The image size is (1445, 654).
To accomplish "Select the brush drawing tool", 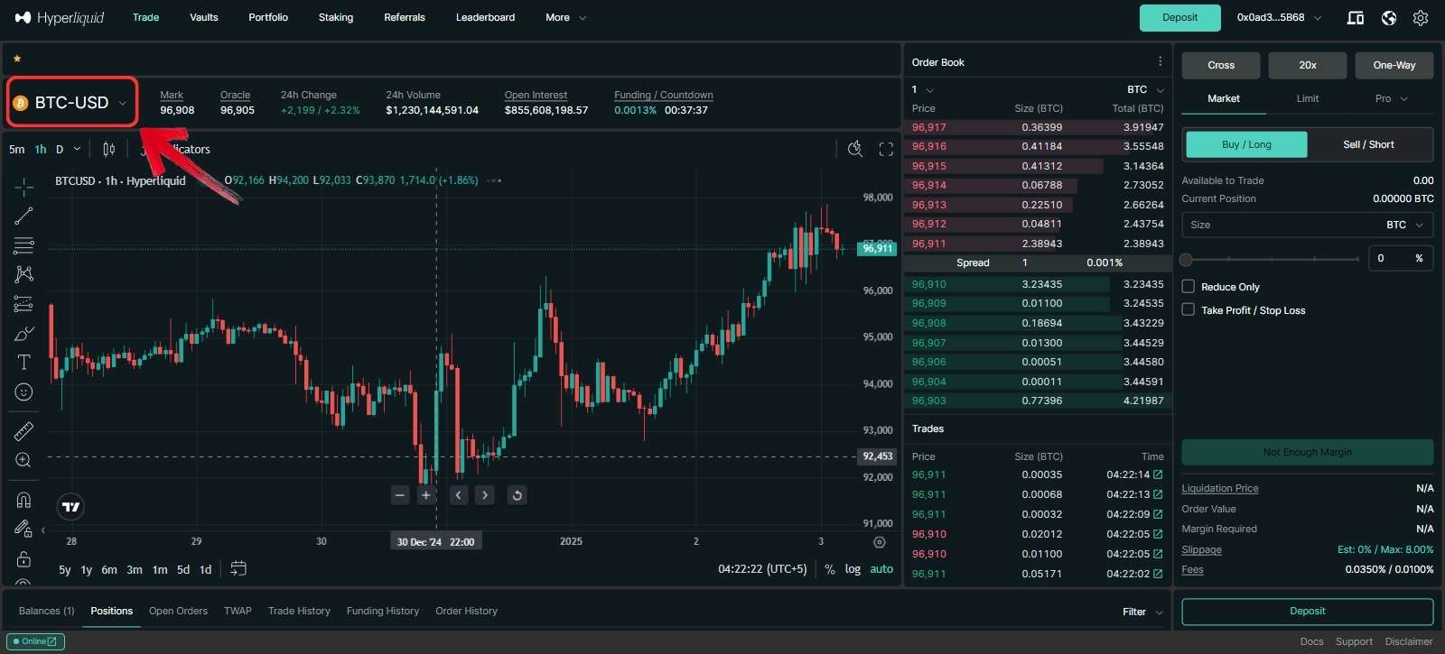I will coord(23,334).
